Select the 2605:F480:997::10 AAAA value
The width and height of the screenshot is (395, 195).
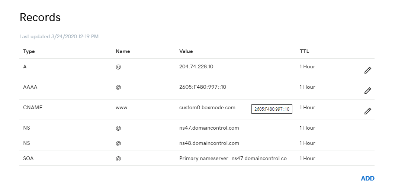coord(203,87)
